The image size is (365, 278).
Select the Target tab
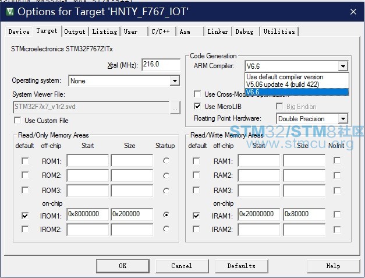tap(47, 31)
